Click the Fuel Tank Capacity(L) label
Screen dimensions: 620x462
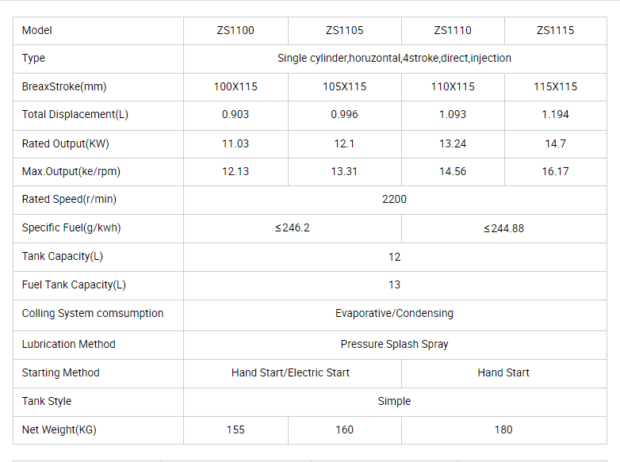coord(74,284)
